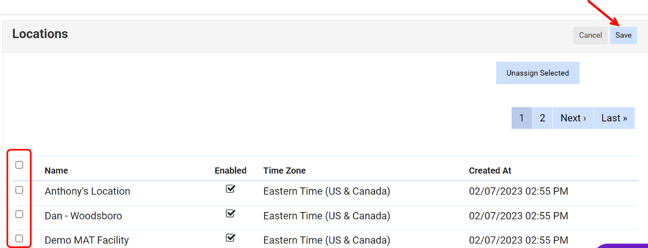Go to page 2 of locations
This screenshot has width=648, height=248.
point(542,118)
